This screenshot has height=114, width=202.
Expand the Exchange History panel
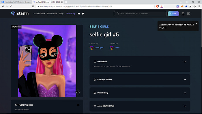tap(185, 80)
